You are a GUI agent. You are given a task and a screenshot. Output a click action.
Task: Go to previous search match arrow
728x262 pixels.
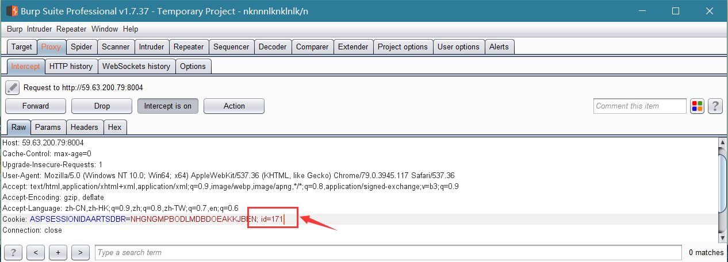tap(36, 252)
